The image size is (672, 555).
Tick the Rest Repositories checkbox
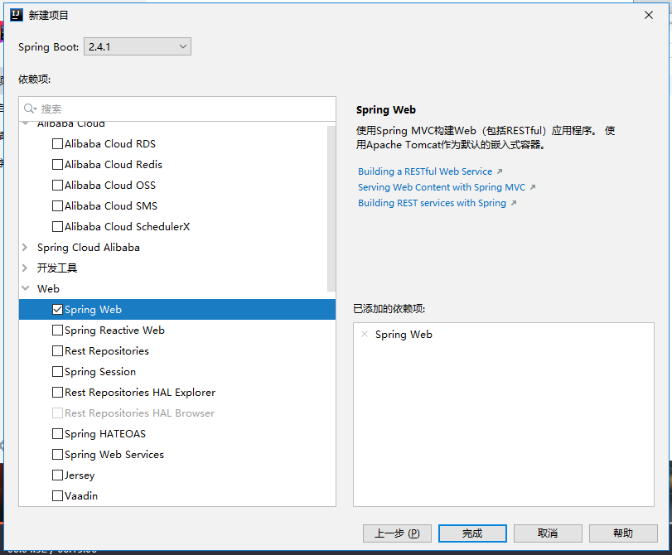[x=57, y=350]
